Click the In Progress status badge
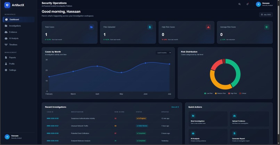The height and width of the screenshot is (145, 280). (141, 118)
